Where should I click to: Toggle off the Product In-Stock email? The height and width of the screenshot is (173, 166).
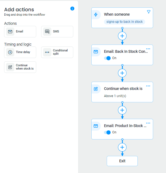[108, 132]
